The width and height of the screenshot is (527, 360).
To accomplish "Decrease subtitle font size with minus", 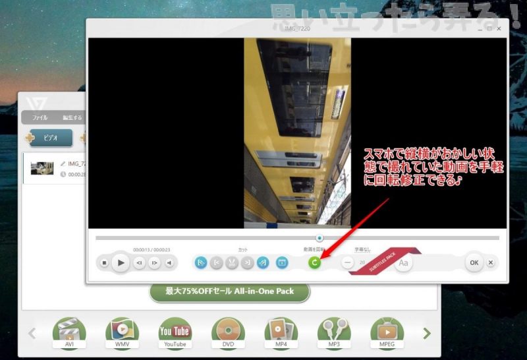I will click(x=348, y=262).
